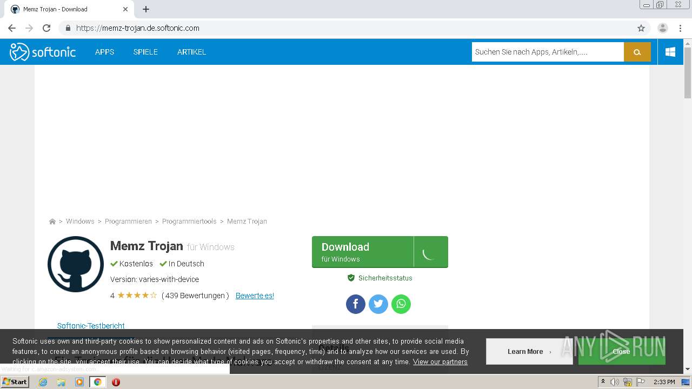Screen dimensions: 692x389
Task: Share on Facebook
Action: click(x=356, y=304)
